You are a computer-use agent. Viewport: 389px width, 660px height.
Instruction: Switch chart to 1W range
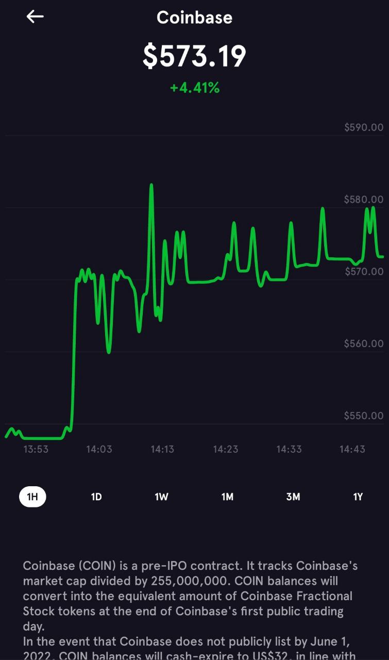pos(161,497)
